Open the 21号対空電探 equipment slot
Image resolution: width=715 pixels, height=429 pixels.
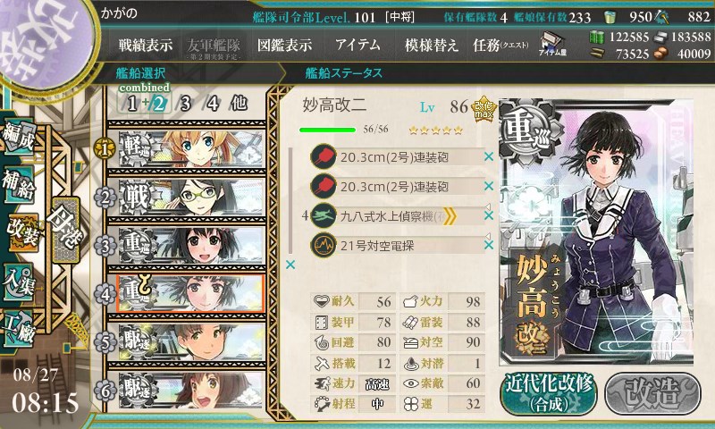[397, 246]
